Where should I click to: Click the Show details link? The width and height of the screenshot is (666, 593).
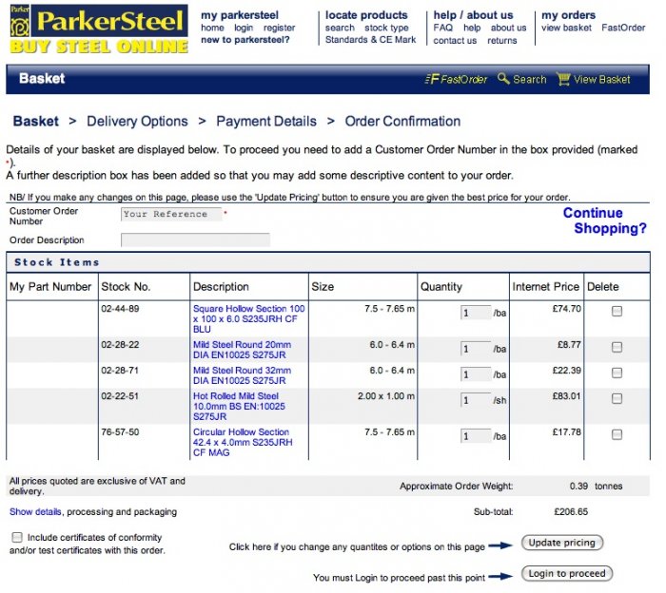[35, 512]
